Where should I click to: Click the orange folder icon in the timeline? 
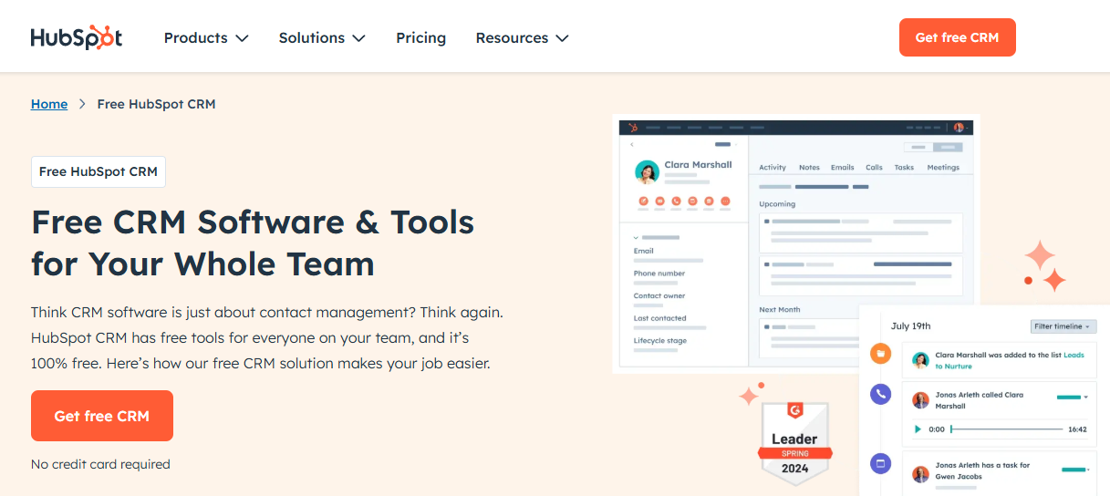(x=880, y=354)
